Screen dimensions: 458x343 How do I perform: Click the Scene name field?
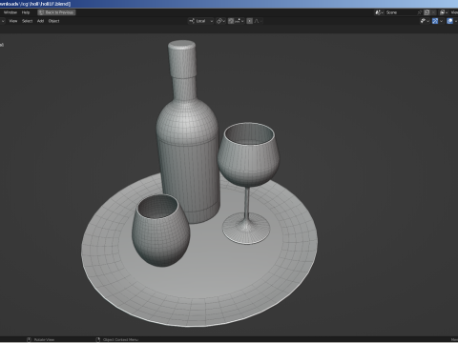[401, 12]
